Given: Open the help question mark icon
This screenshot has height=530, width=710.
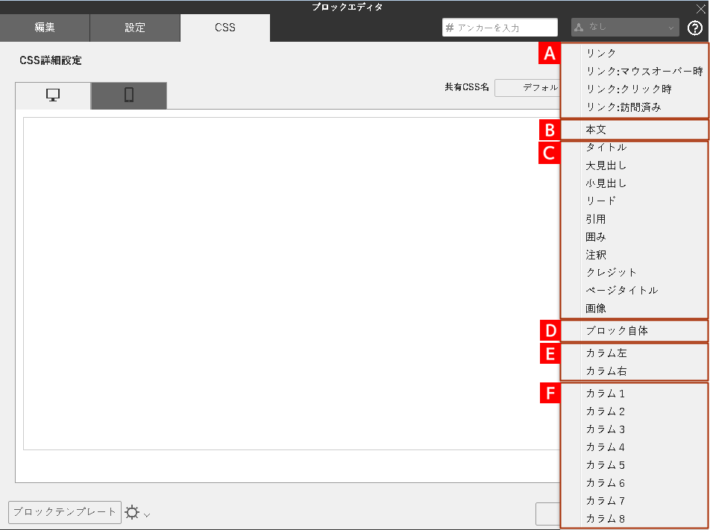Looking at the screenshot, I should [x=694, y=28].
